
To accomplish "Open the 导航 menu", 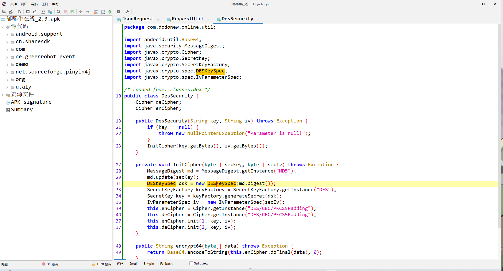I will coord(34,4).
